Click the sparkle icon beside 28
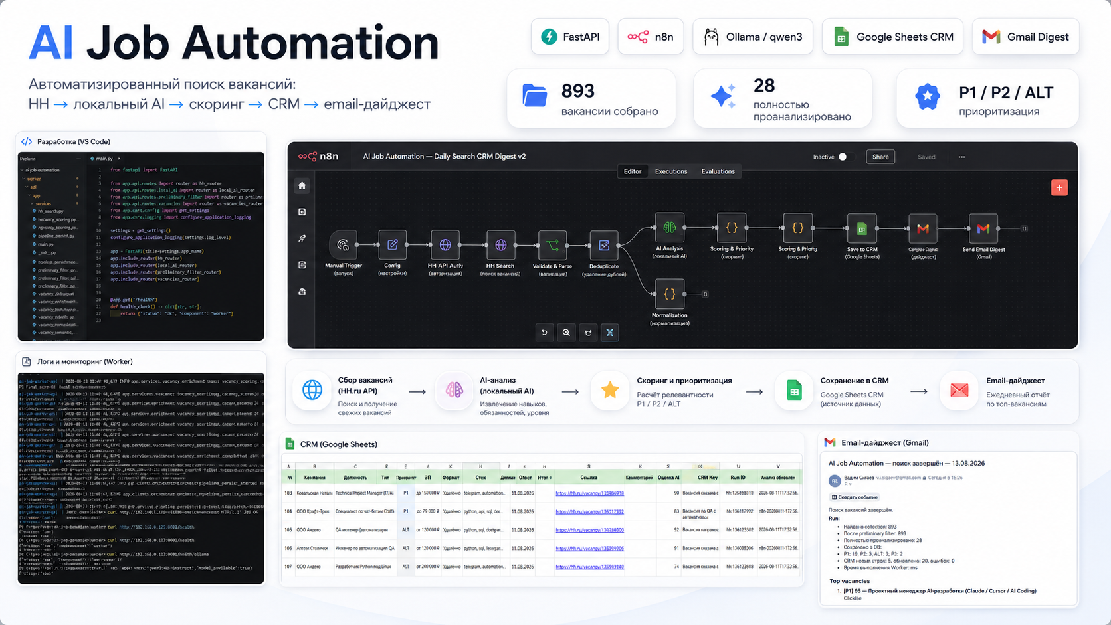 [723, 96]
